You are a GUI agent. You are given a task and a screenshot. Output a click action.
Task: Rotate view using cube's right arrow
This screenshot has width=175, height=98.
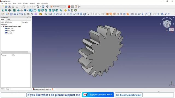pos(173,24)
